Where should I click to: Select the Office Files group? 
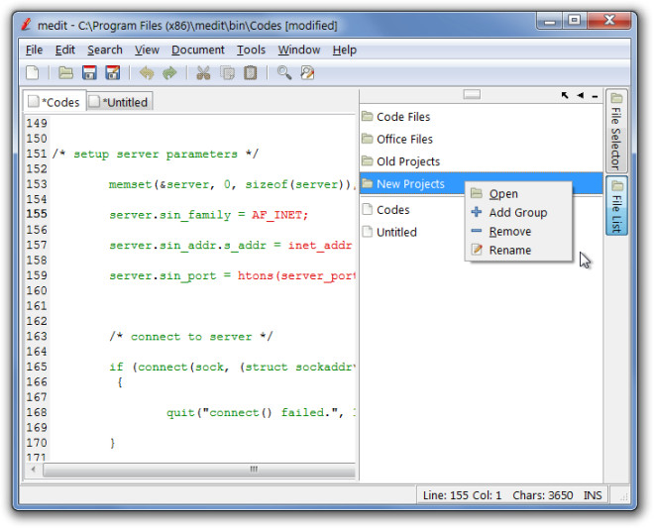click(481, 139)
